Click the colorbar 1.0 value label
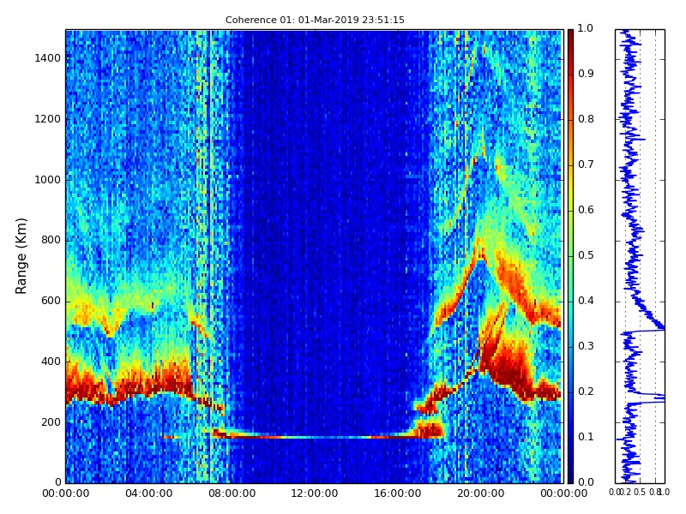 586,28
